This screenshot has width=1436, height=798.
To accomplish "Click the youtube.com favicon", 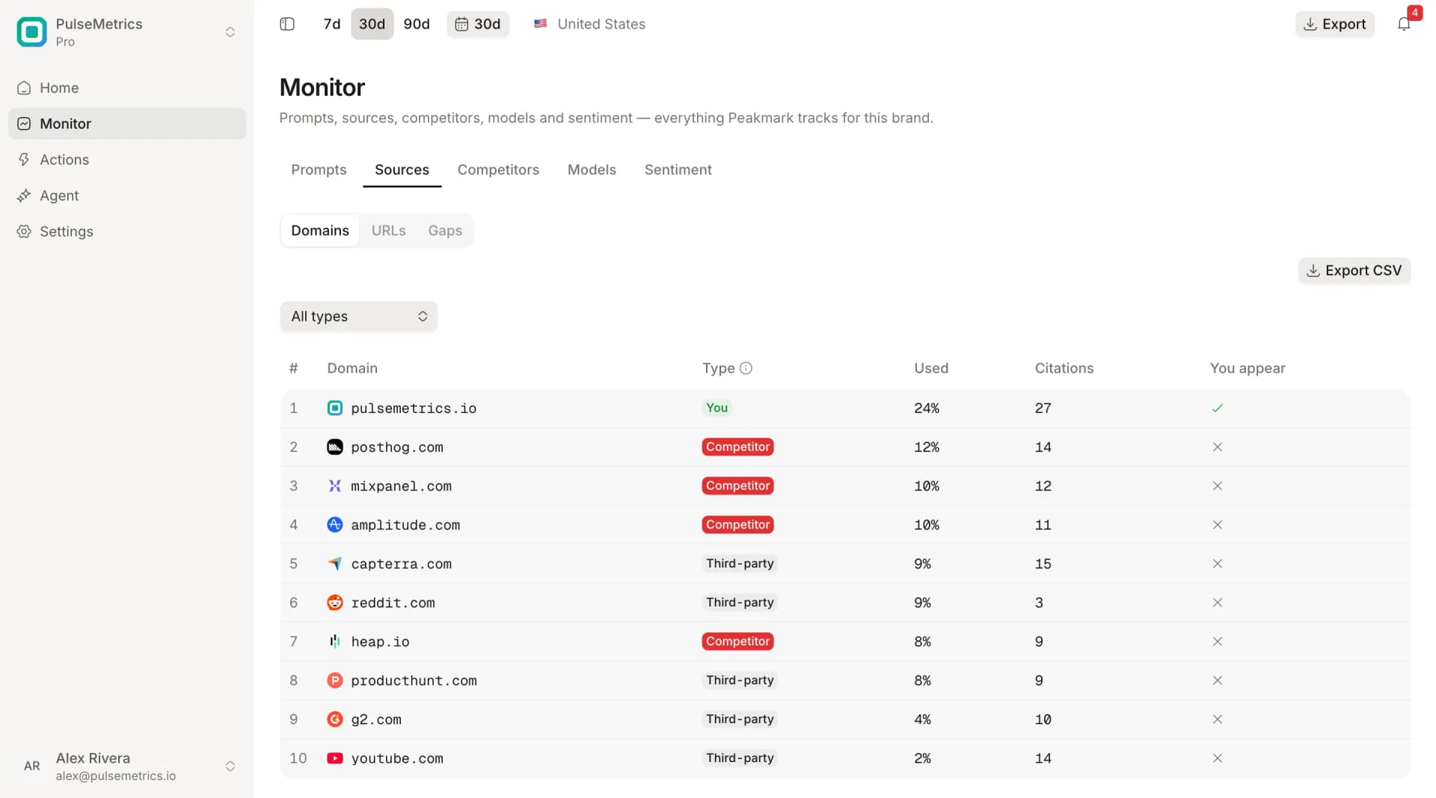I will pos(335,758).
